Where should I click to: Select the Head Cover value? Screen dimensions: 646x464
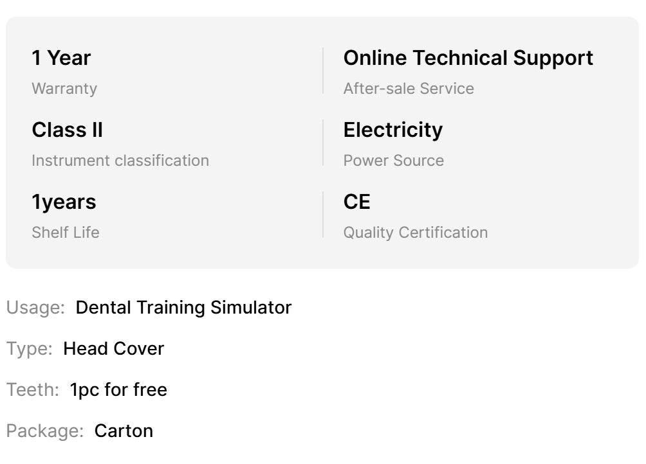point(113,349)
